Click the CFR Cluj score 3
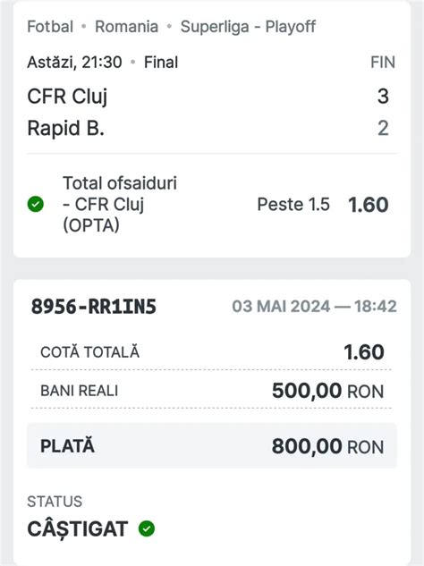The image size is (424, 566). click(383, 97)
